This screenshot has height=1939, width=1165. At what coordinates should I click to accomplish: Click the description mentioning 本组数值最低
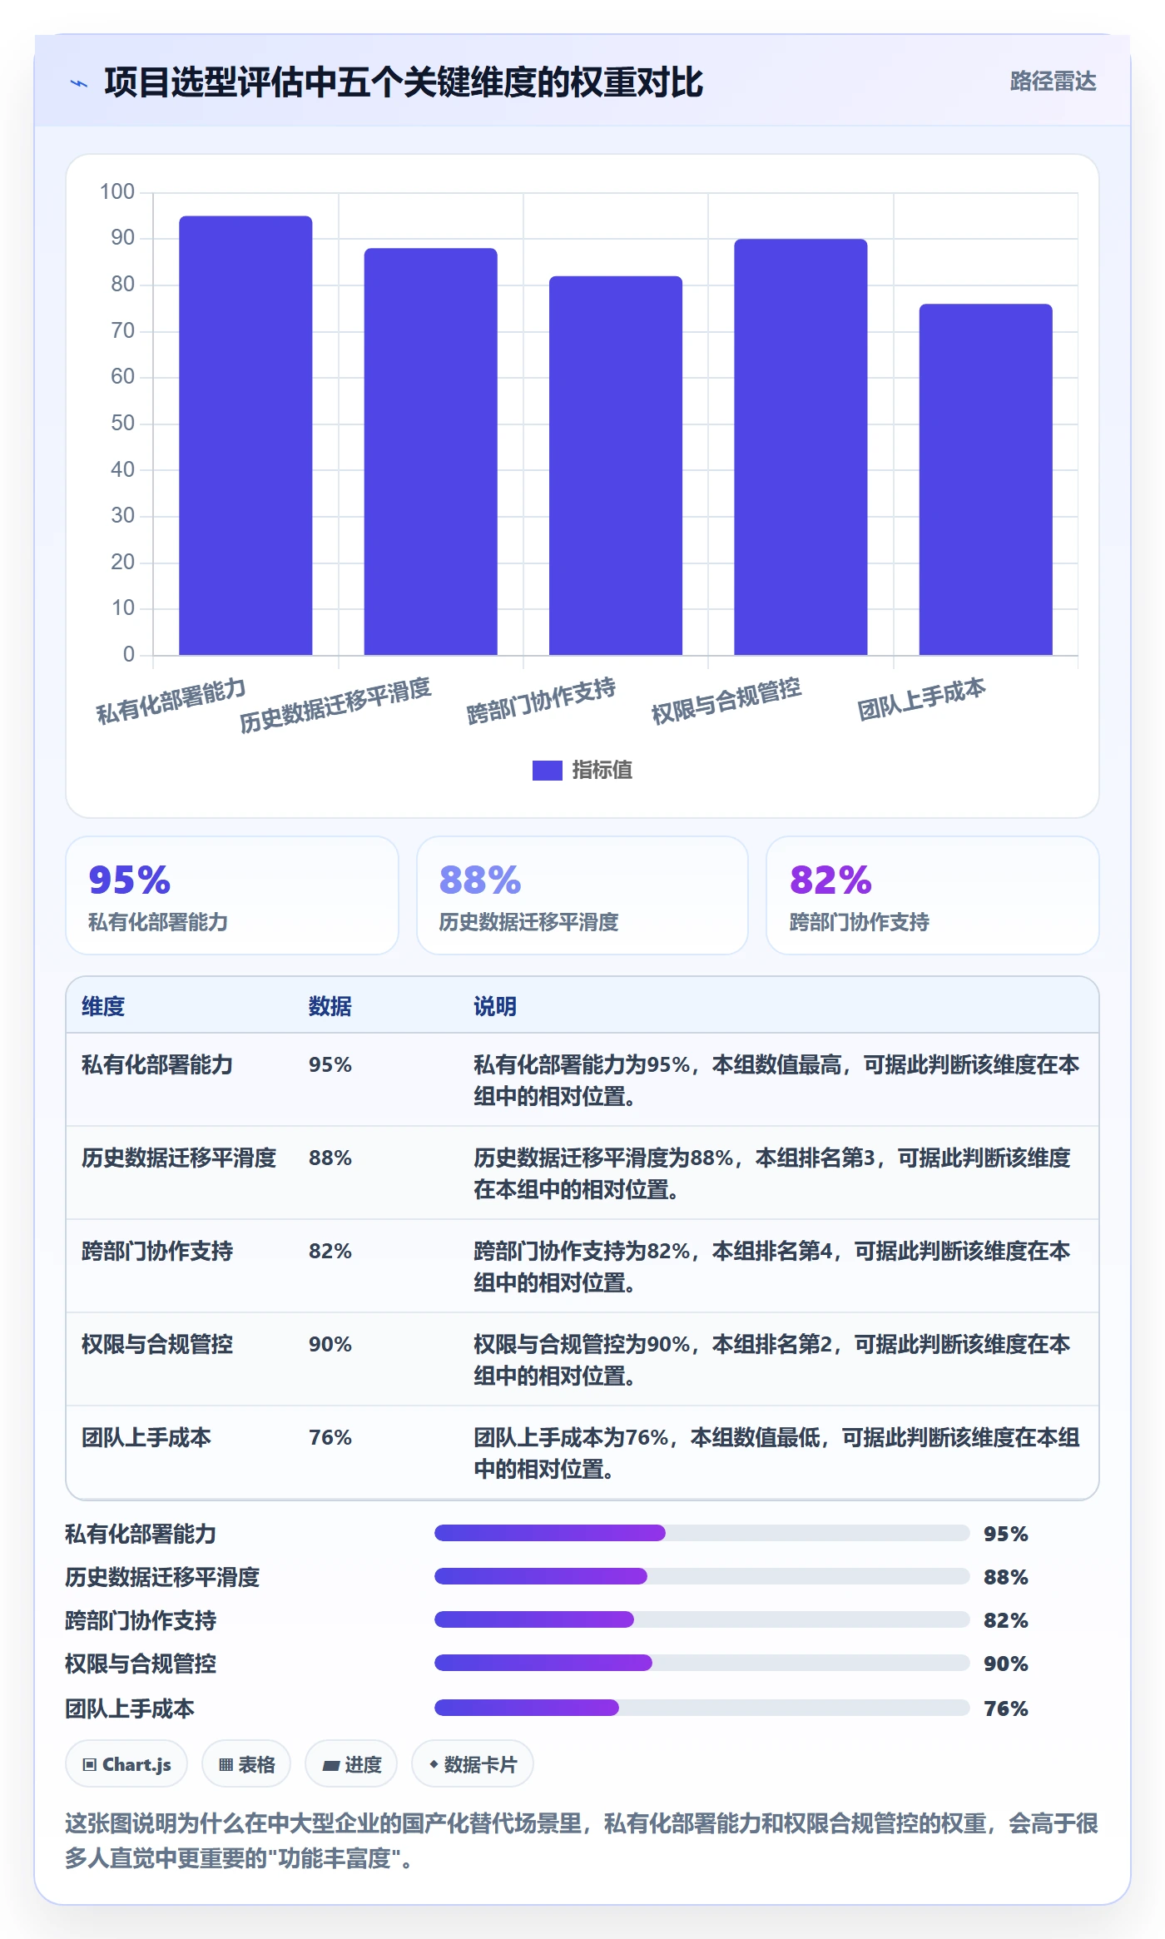pos(776,1453)
